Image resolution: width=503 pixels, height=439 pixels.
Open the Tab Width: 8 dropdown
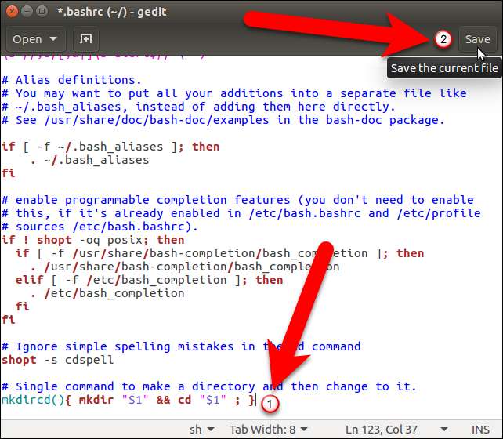[x=269, y=430]
